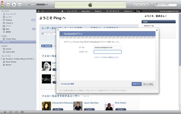Open the App Store tab
This screenshot has height=114, width=181.
[x=86, y=11]
